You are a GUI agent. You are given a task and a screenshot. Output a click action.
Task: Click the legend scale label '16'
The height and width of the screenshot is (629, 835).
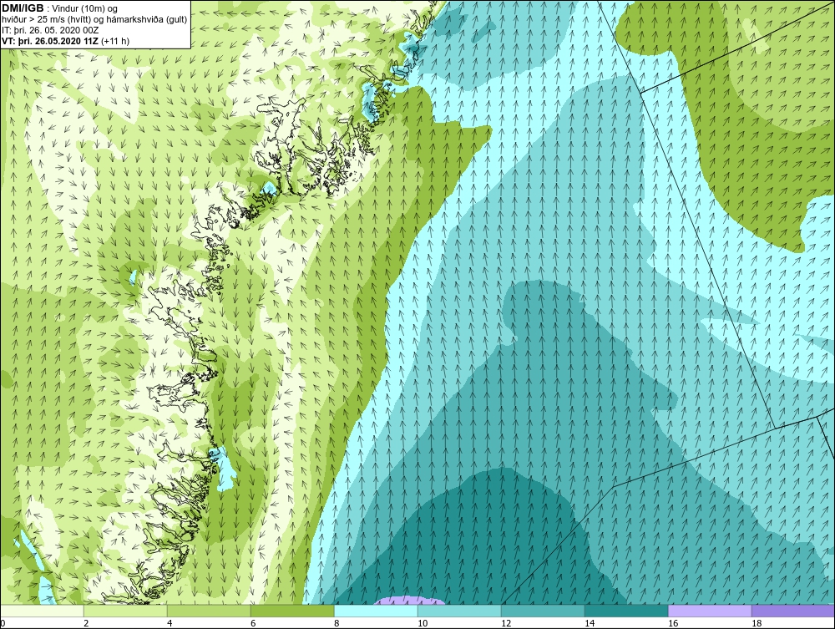click(673, 623)
